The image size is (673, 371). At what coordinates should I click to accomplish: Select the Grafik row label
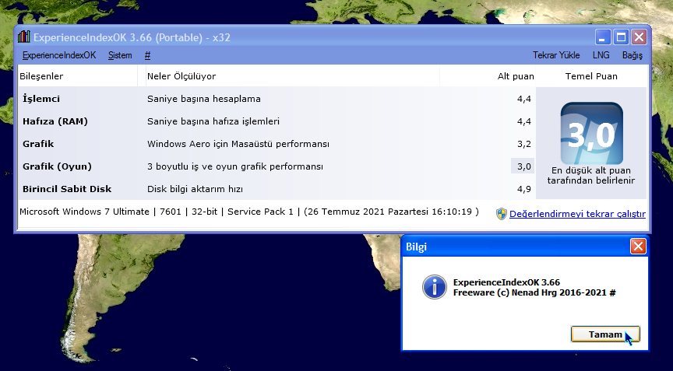click(x=38, y=144)
